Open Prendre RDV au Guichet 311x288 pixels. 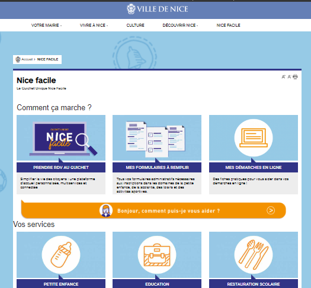(61, 167)
